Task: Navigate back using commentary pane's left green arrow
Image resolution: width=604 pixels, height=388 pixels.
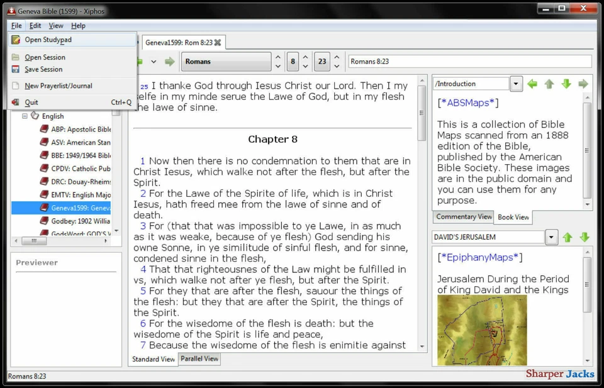Action: 533,83
